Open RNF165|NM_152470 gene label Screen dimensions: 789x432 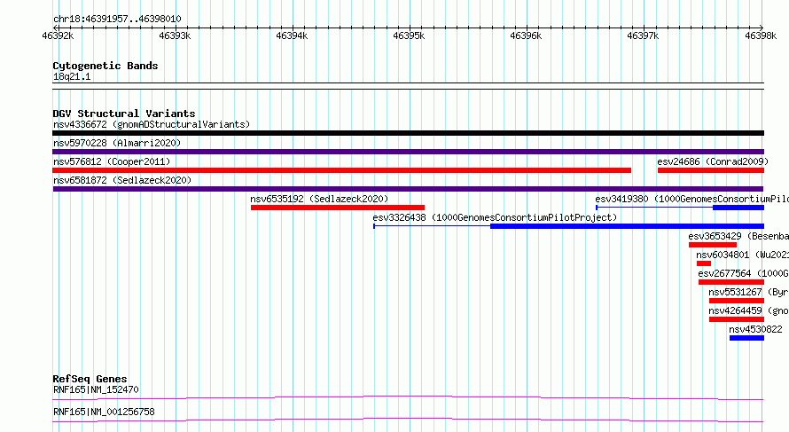96,389
